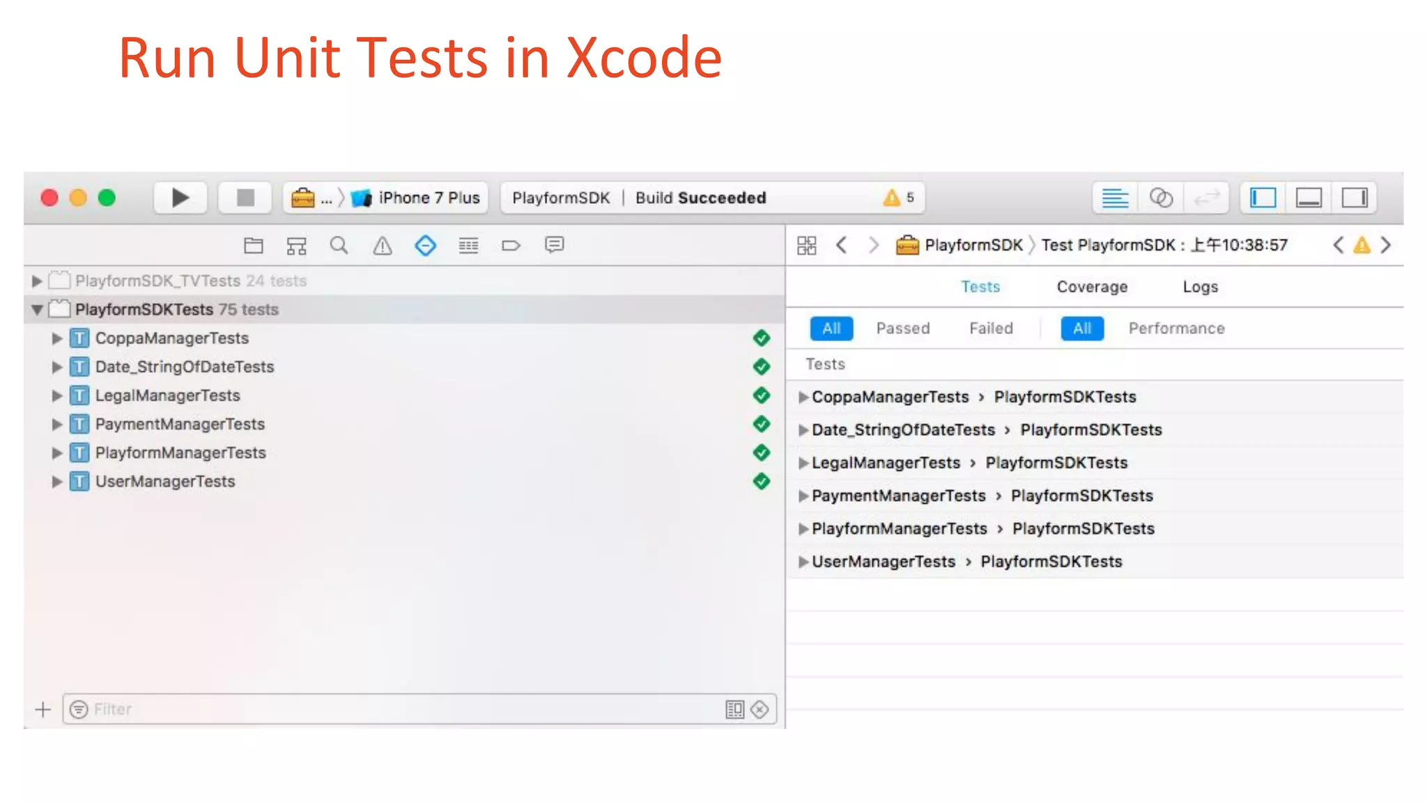Viewport: 1427px width, 802px height.
Task: Switch to the Coverage tab
Action: tap(1092, 287)
